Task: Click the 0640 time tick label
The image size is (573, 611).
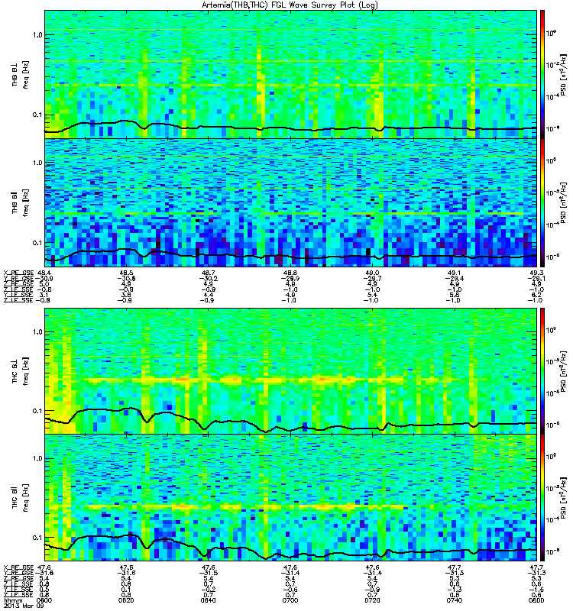Action: [x=208, y=600]
